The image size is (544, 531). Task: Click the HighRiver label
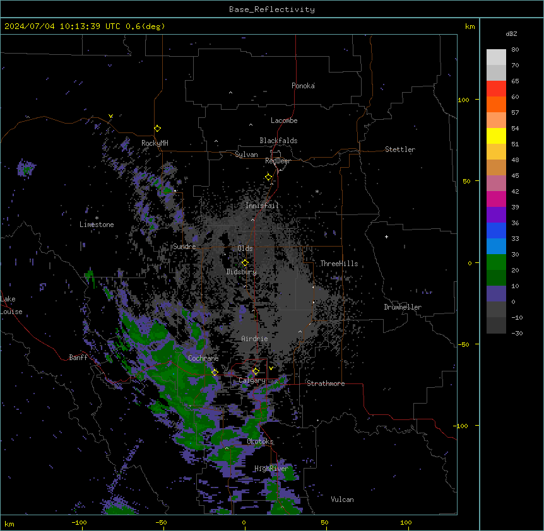(271, 469)
